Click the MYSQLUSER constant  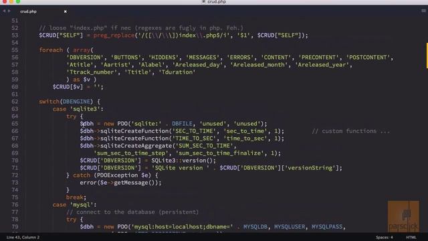290,227
